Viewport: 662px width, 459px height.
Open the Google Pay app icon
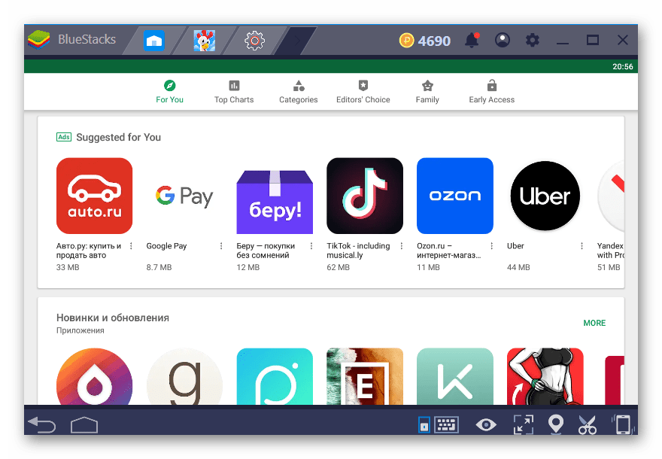point(184,196)
